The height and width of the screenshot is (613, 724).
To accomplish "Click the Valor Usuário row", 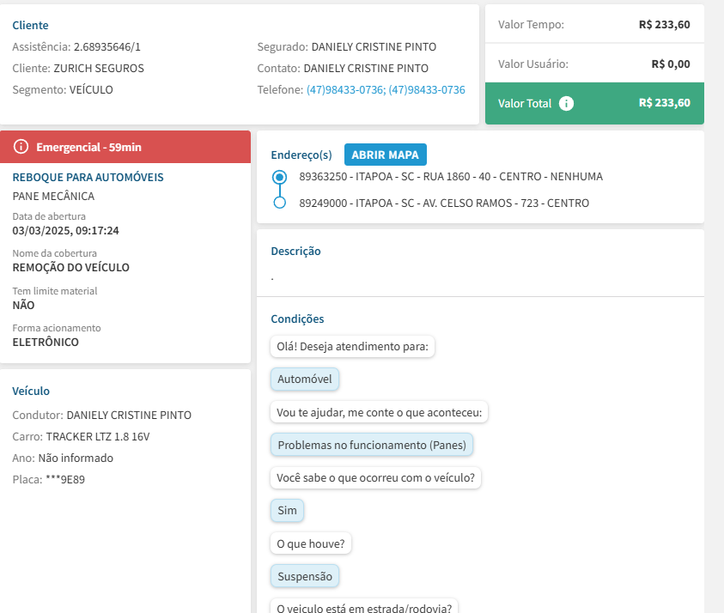I will [x=594, y=64].
